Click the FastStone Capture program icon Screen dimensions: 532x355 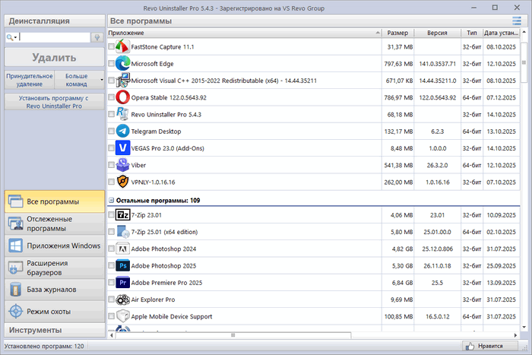122,47
